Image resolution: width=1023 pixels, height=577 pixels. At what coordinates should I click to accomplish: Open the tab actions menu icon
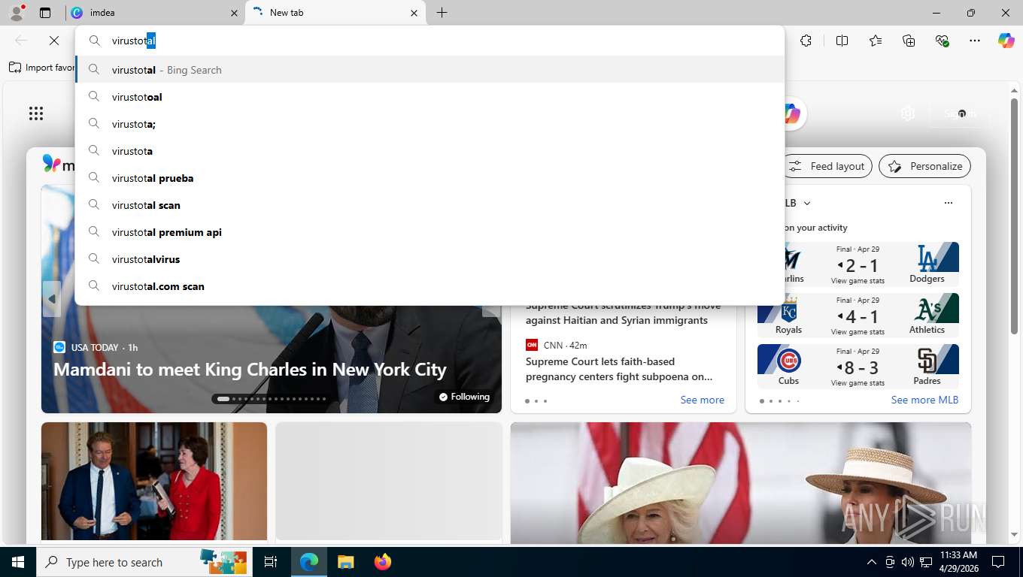coord(45,13)
